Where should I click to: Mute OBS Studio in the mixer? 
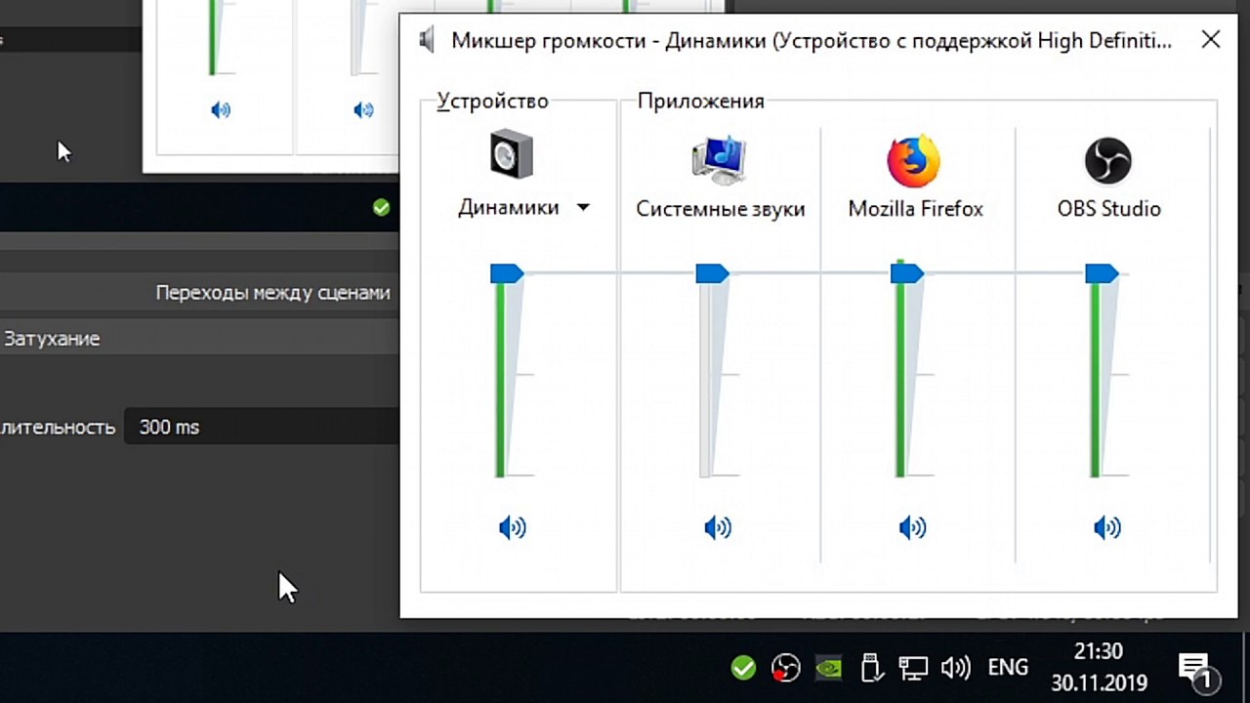(x=1107, y=528)
